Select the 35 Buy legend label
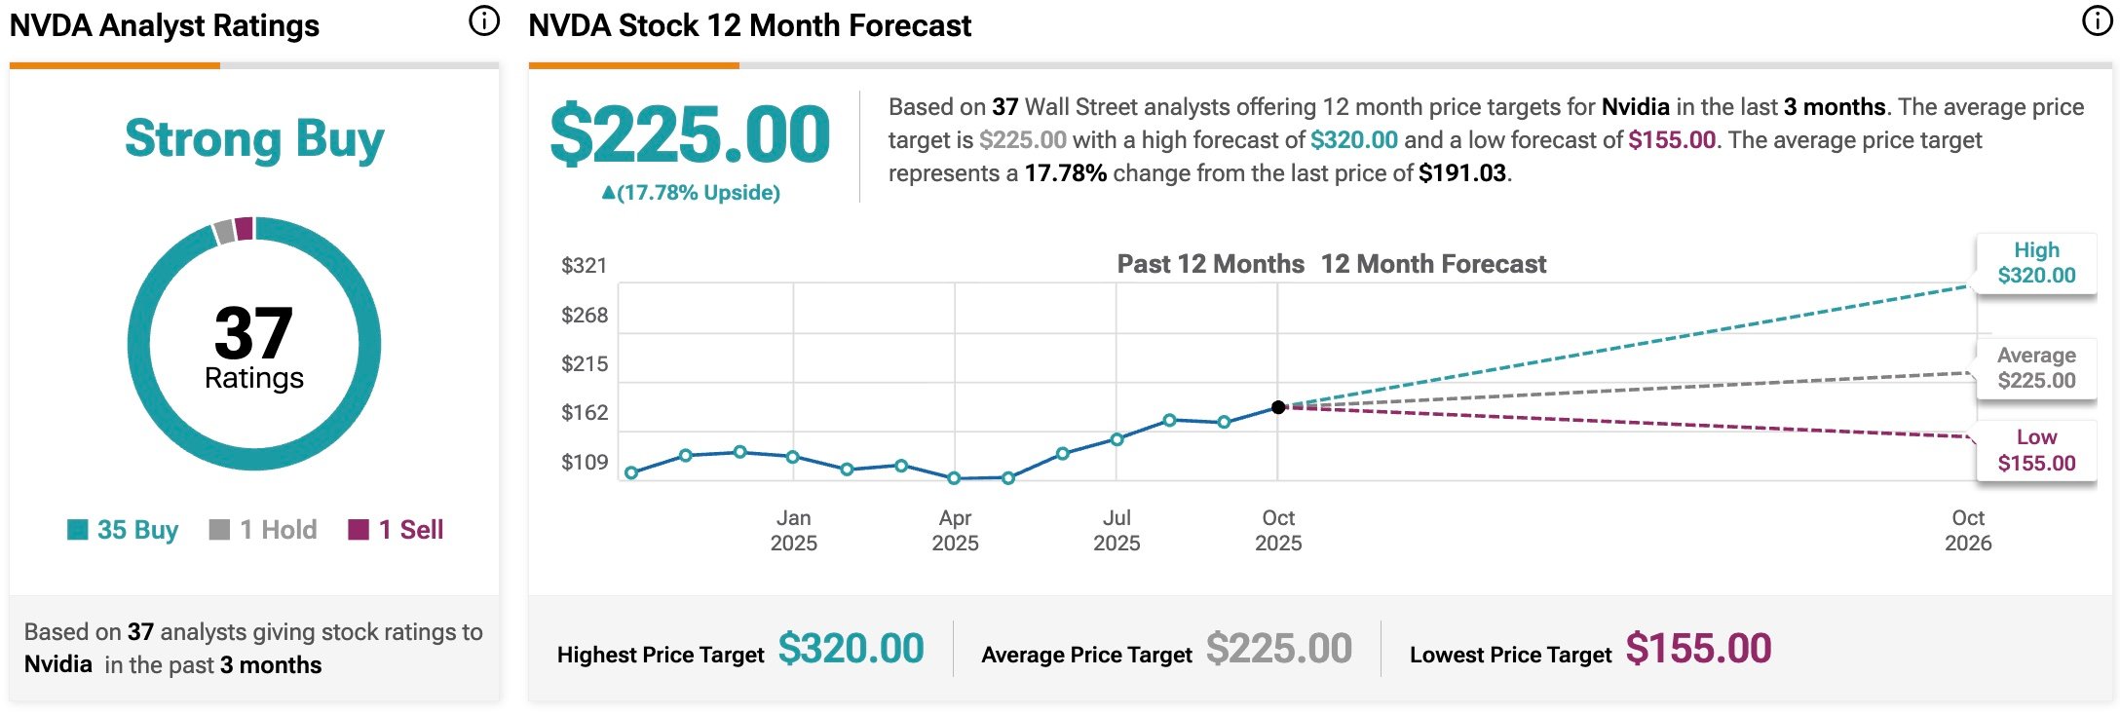Viewport: 2120px width, 715px height. [137, 529]
